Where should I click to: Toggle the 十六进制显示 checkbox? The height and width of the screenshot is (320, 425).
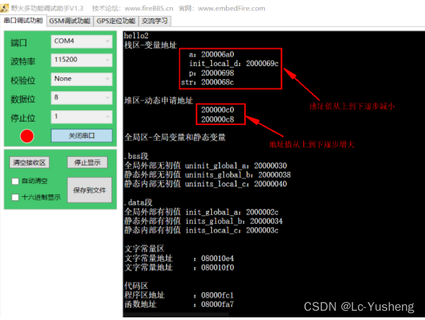pos(15,196)
